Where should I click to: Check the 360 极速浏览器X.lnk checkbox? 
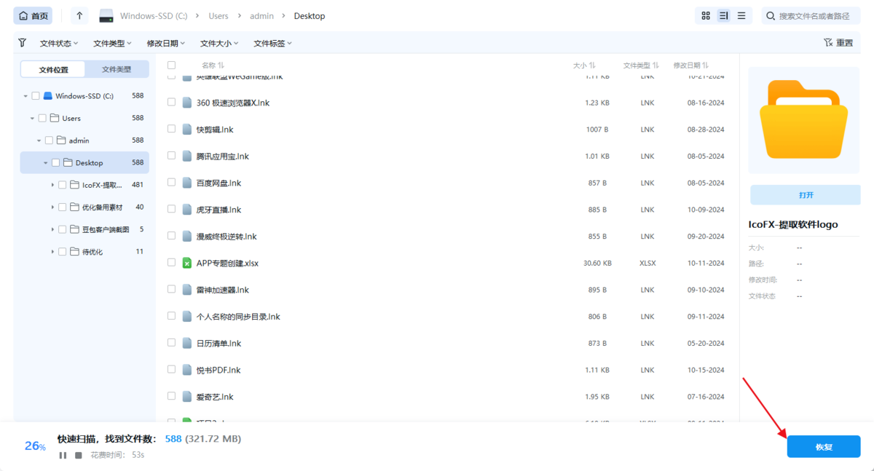coord(172,103)
